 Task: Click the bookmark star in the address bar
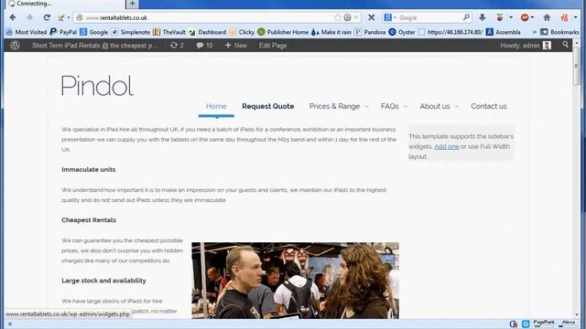click(338, 17)
